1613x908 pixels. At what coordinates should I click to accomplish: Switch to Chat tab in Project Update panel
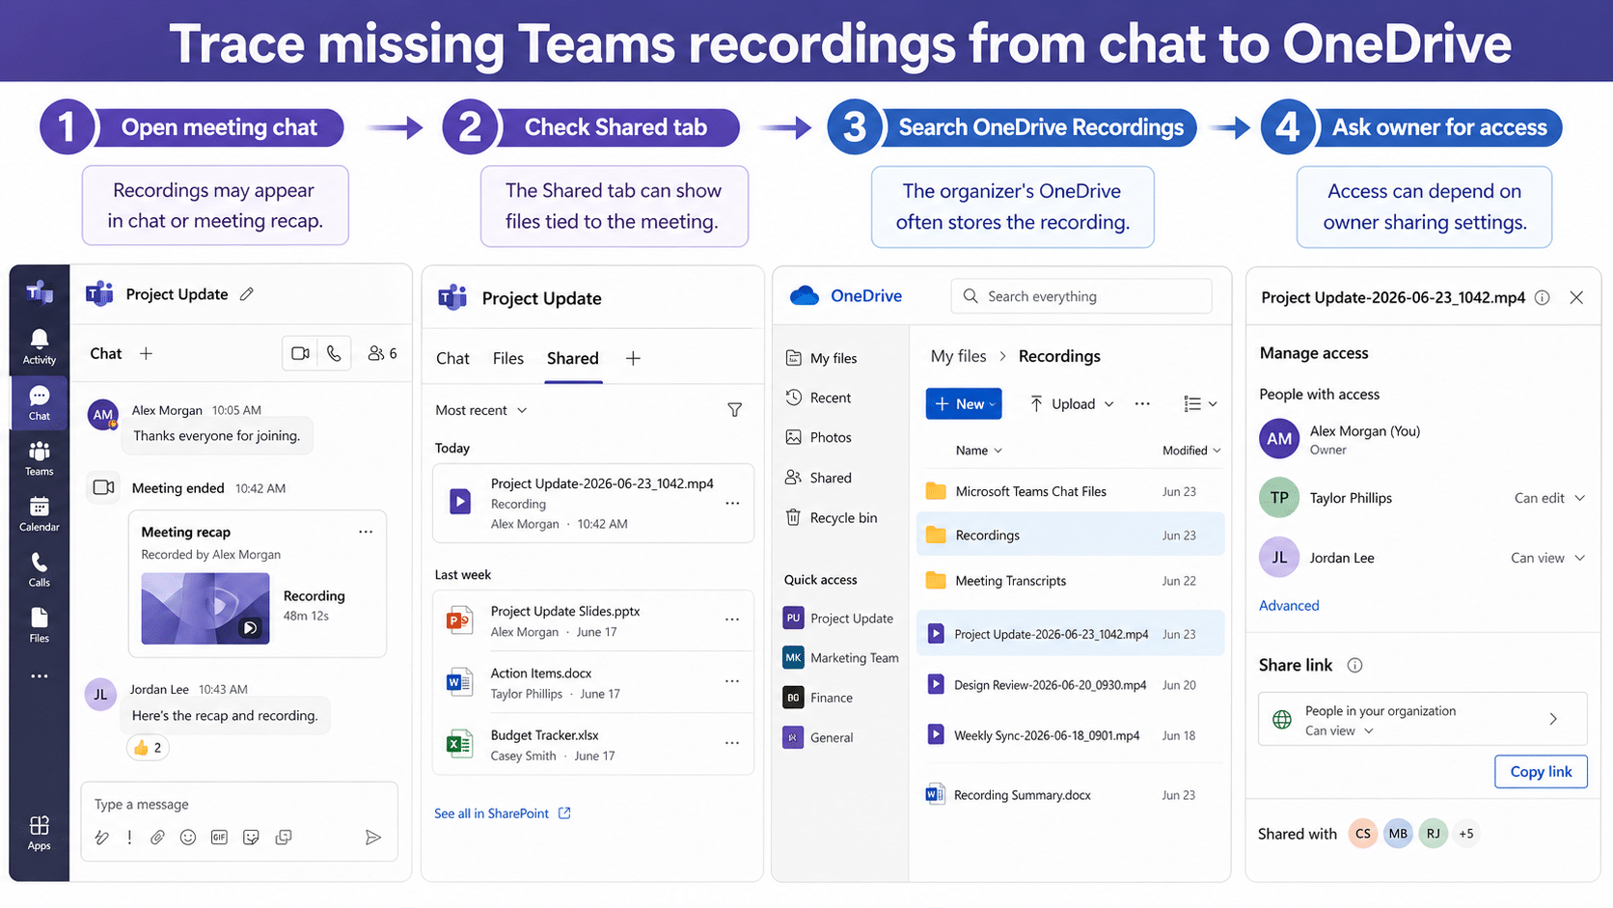452,359
